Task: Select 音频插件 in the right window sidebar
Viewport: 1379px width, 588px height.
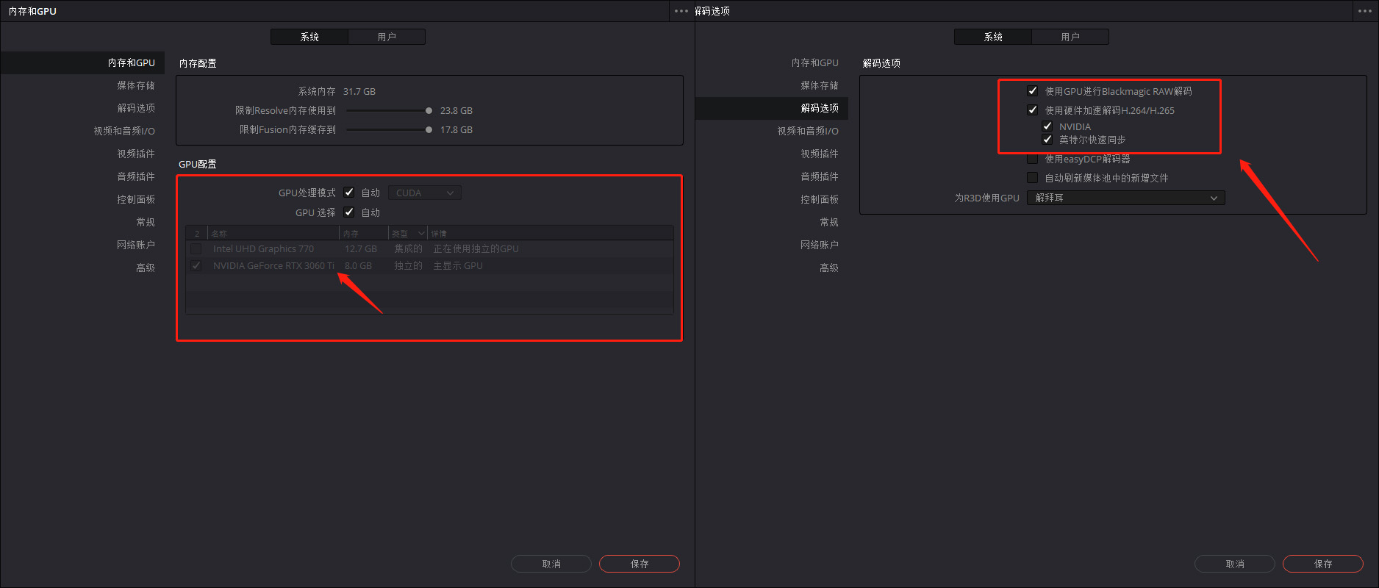Action: (820, 176)
